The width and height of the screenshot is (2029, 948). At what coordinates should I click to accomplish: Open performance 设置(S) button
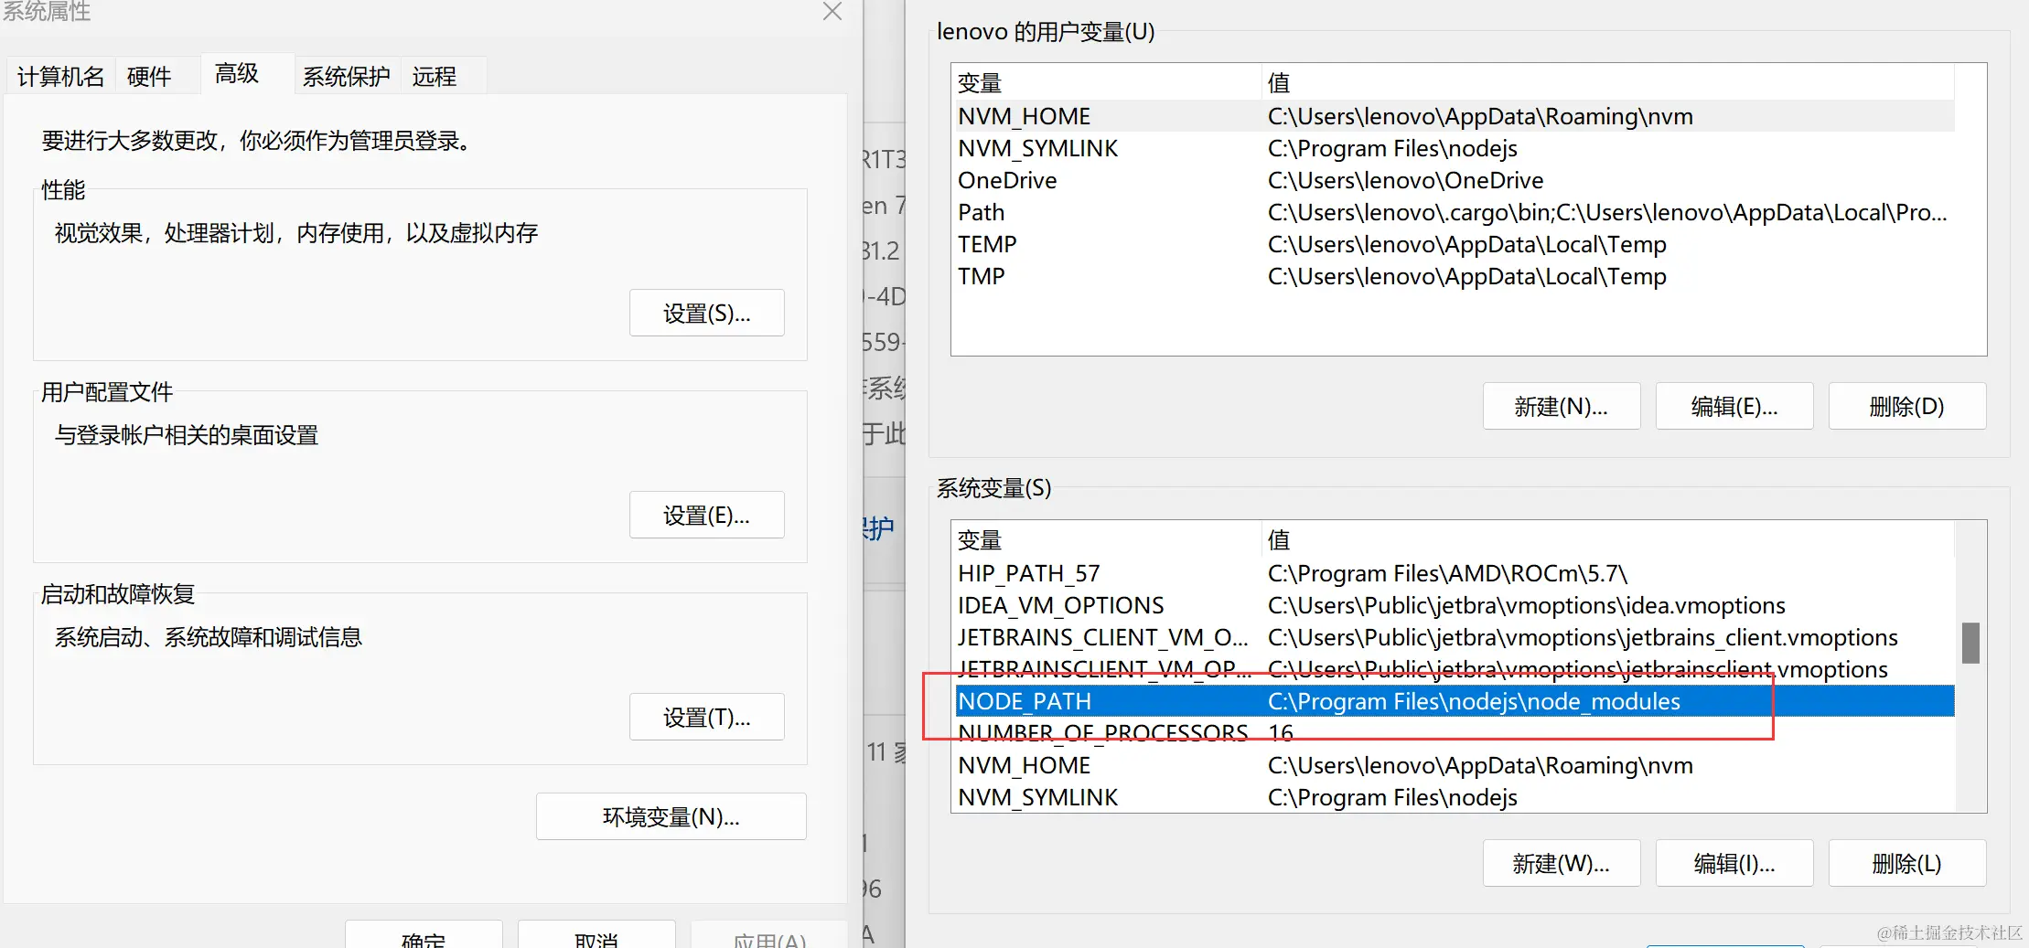pos(706,313)
